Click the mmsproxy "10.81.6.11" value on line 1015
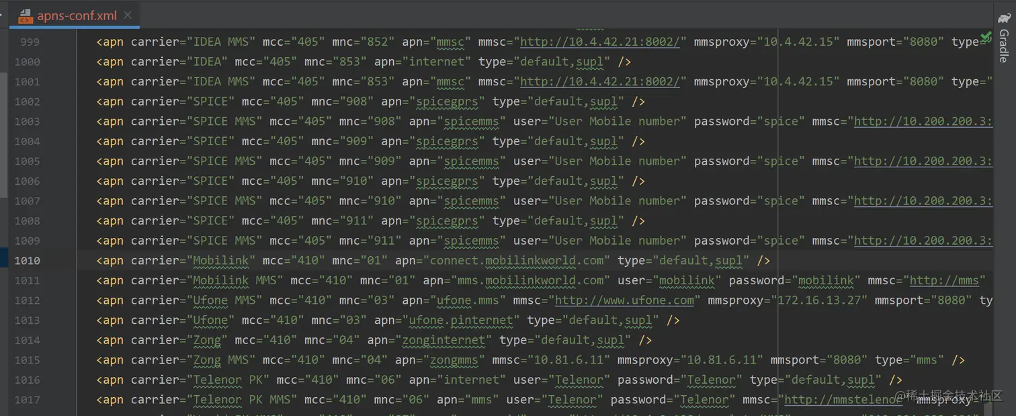The height and width of the screenshot is (416, 1016). (x=722, y=360)
